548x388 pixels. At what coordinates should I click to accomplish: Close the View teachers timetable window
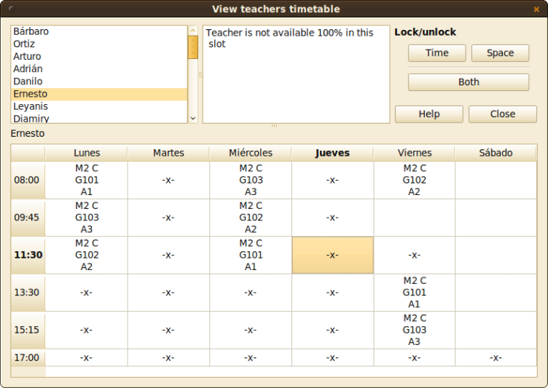(537, 9)
